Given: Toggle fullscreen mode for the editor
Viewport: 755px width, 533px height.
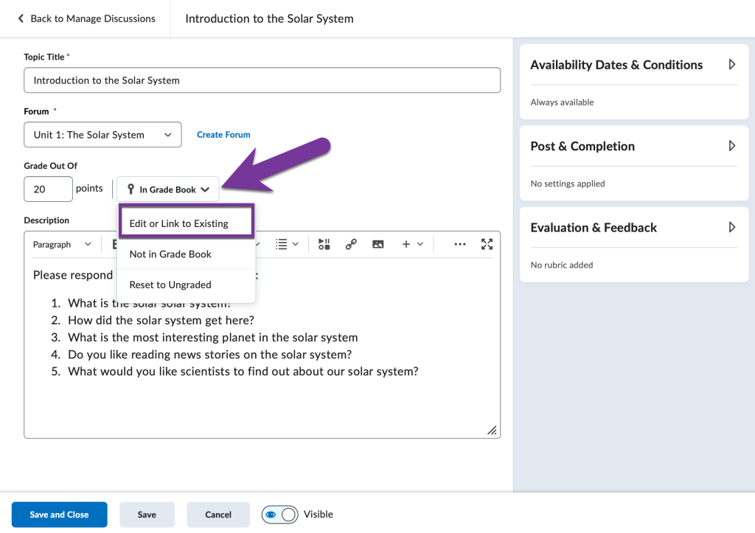Looking at the screenshot, I should point(487,244).
